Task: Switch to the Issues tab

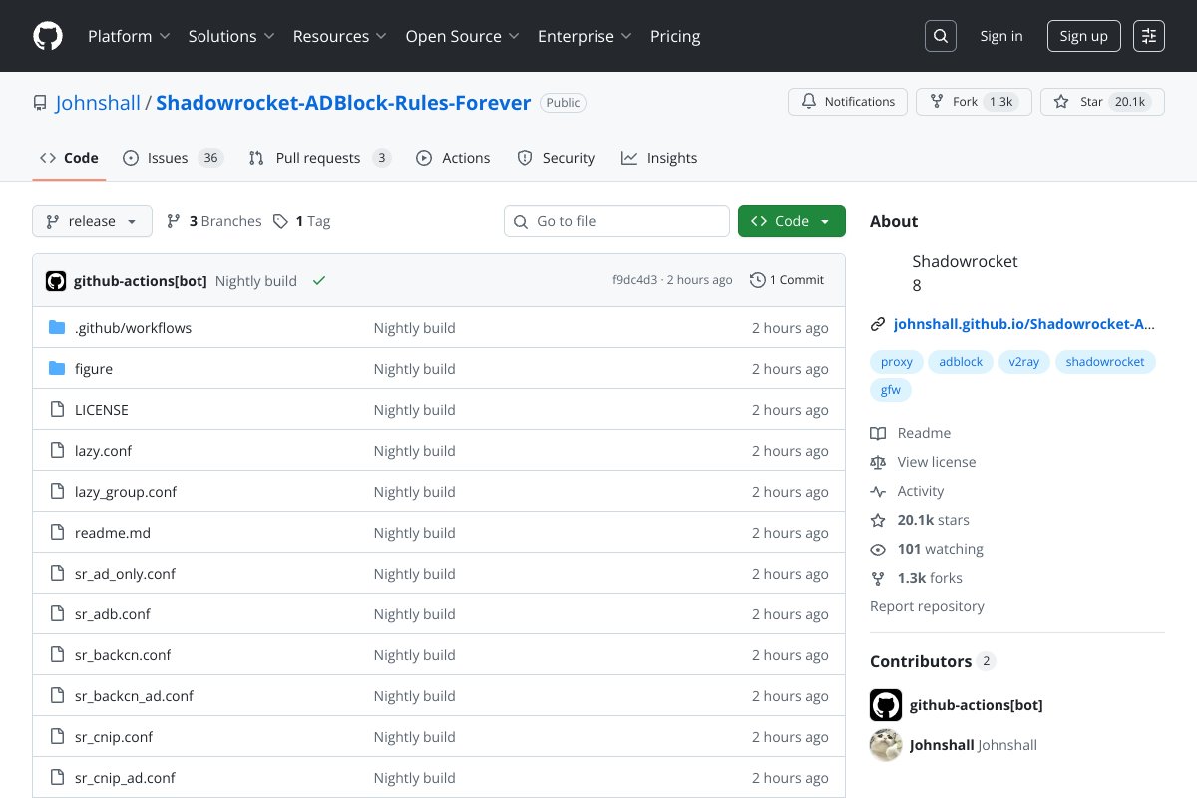Action: point(173,158)
